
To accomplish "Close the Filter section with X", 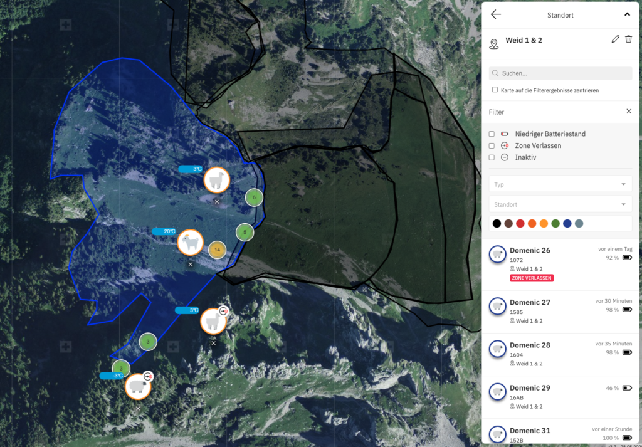I will point(629,112).
